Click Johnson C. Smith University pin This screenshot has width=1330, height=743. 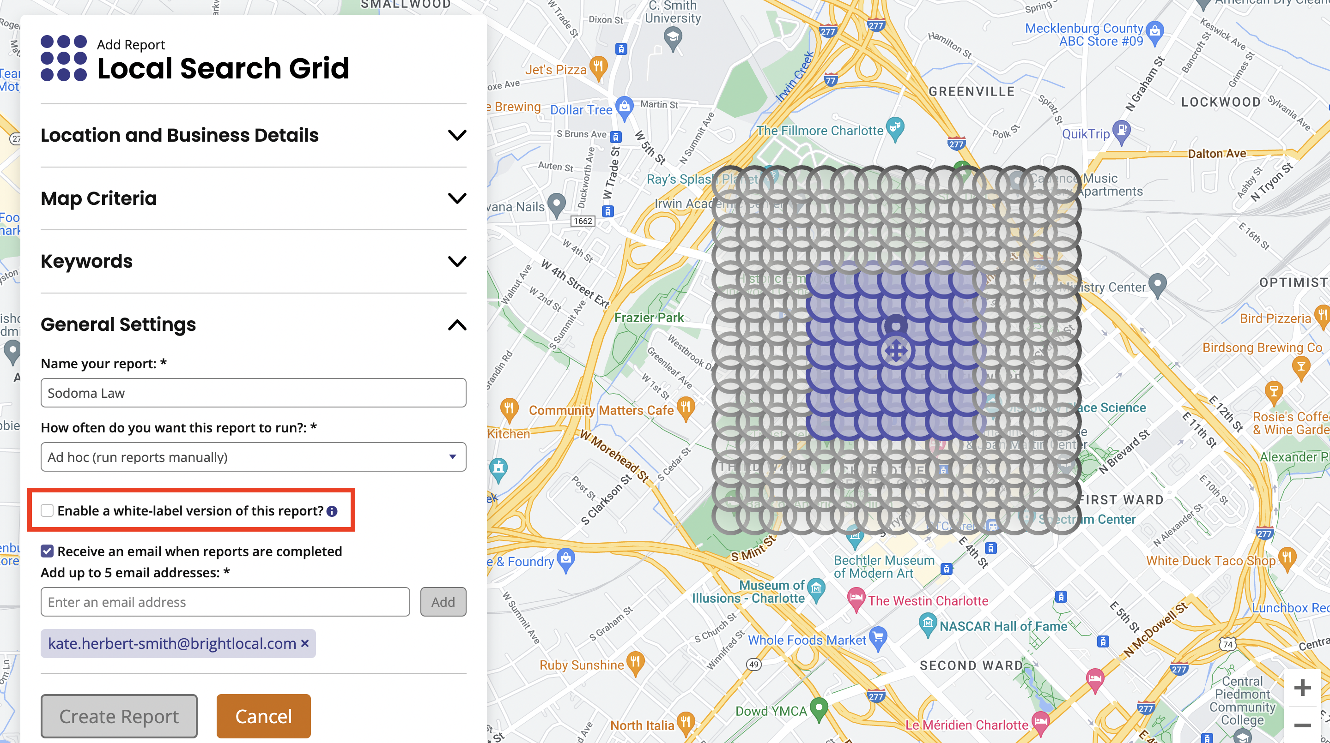[x=673, y=39]
